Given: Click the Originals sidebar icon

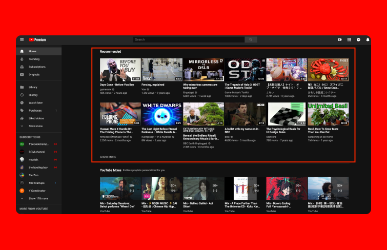Looking at the screenshot, I should pos(22,74).
